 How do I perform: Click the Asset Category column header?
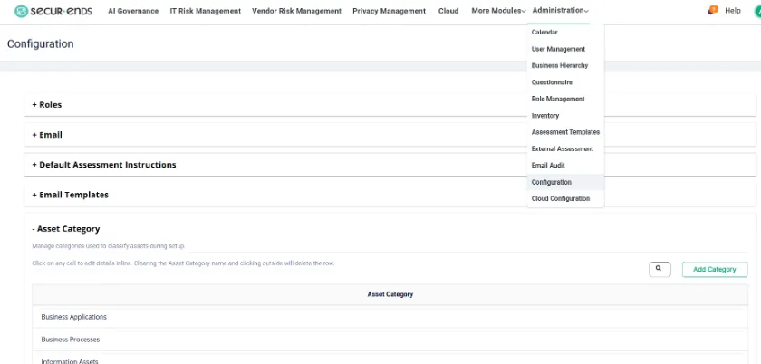[390, 294]
